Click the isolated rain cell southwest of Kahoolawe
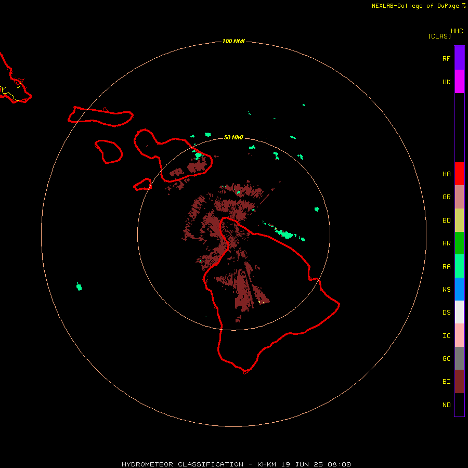Screen dimensions: 468x468 tap(79, 287)
